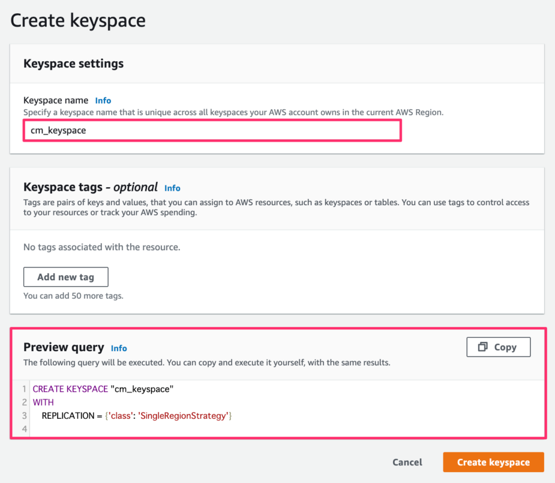Click the CREATE KEYSPACE statement text

70,389
